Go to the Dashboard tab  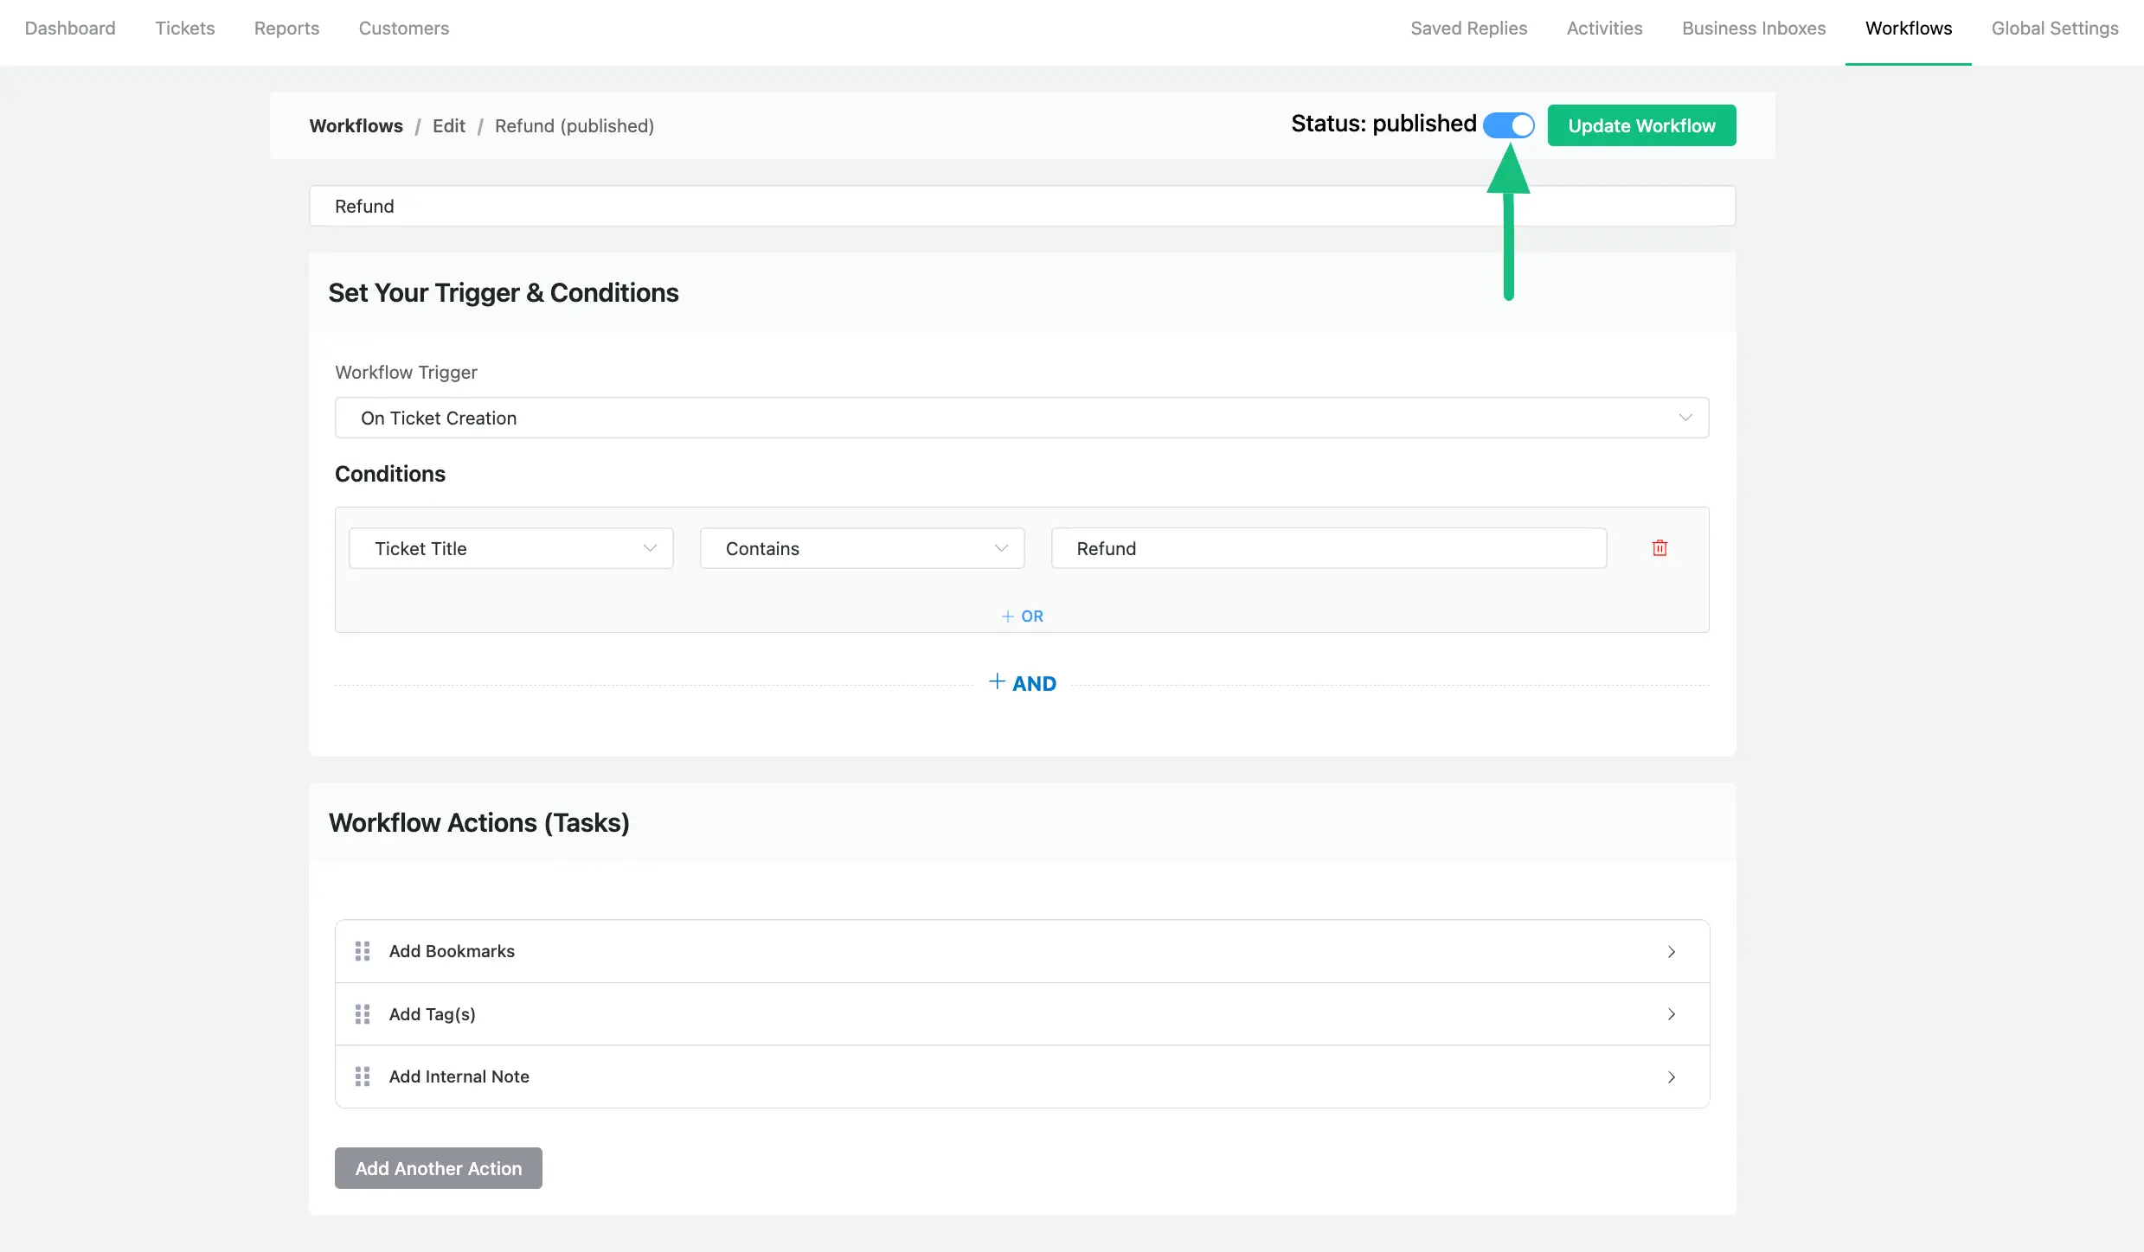tap(70, 29)
